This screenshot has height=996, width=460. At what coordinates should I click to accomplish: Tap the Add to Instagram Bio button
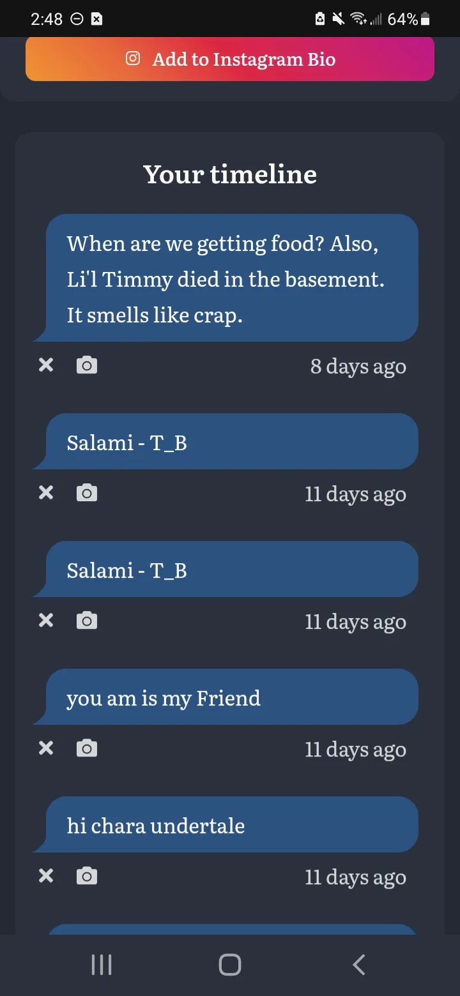pos(230,59)
